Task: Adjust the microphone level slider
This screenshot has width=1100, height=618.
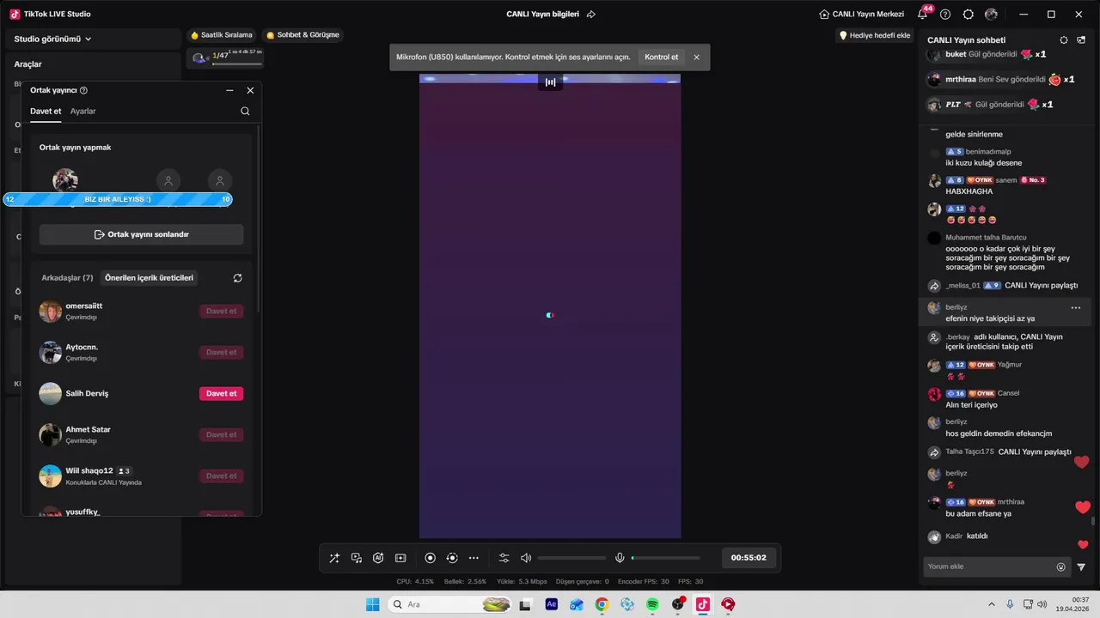Action: click(x=665, y=558)
